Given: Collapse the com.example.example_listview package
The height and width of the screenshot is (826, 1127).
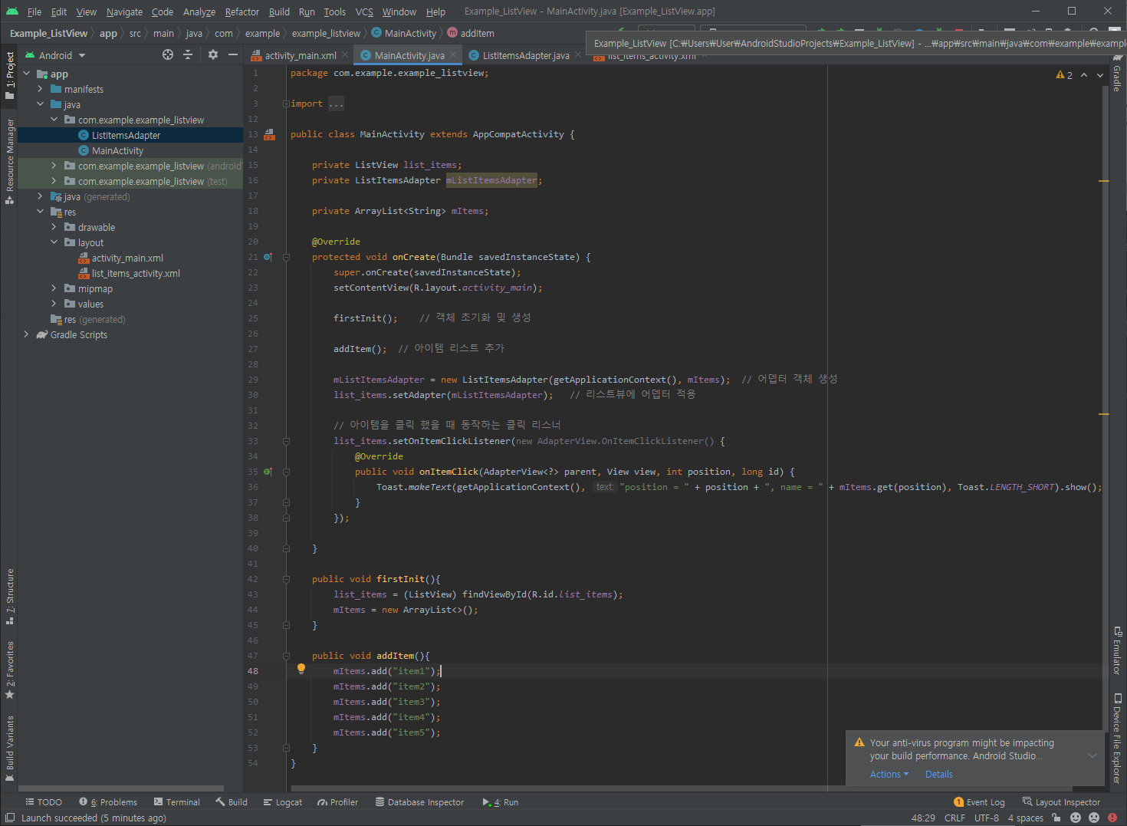Looking at the screenshot, I should (54, 120).
